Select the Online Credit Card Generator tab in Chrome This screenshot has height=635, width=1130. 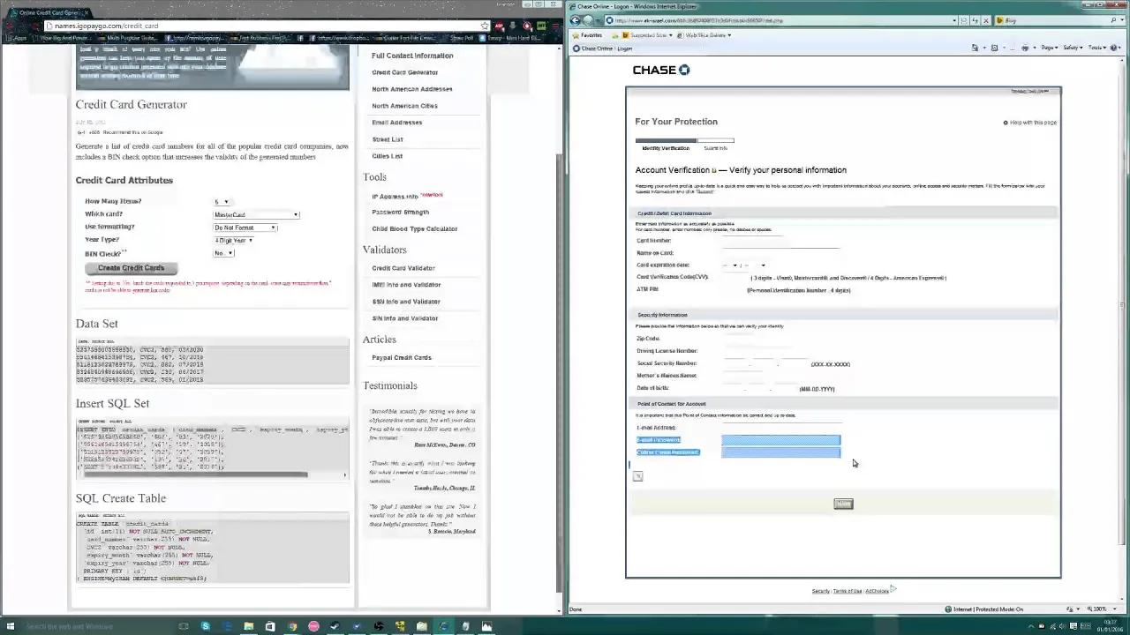click(50, 12)
